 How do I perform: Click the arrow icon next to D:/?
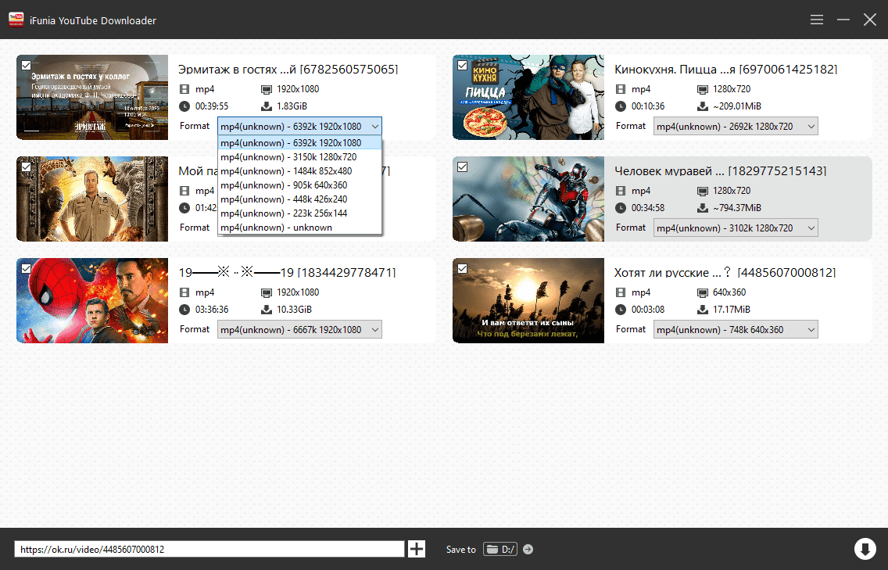click(528, 549)
